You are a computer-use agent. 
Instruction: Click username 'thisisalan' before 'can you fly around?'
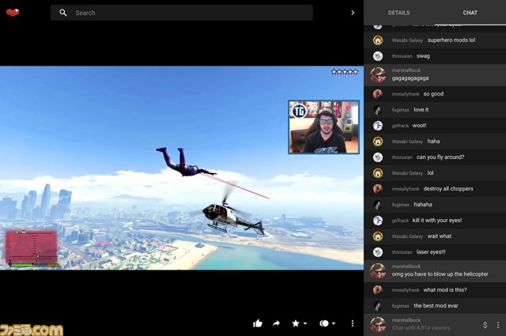(x=402, y=157)
